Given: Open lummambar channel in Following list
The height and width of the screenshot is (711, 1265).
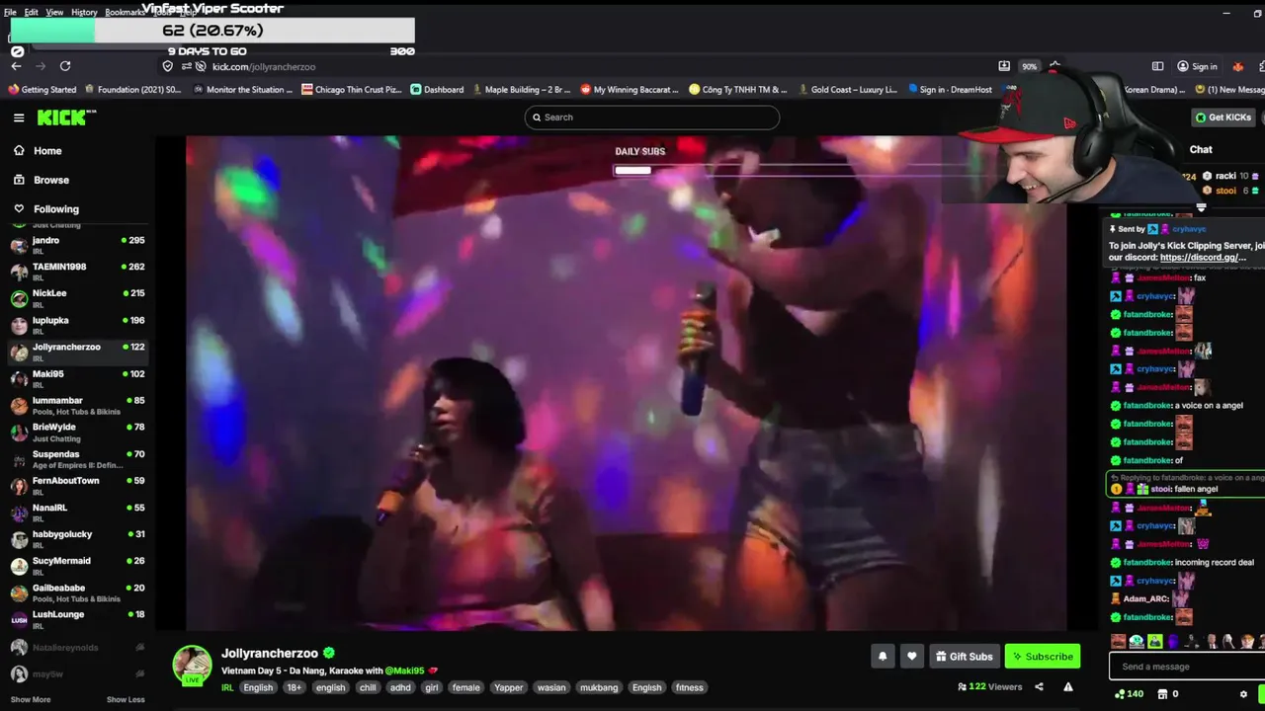Looking at the screenshot, I should coord(77,404).
